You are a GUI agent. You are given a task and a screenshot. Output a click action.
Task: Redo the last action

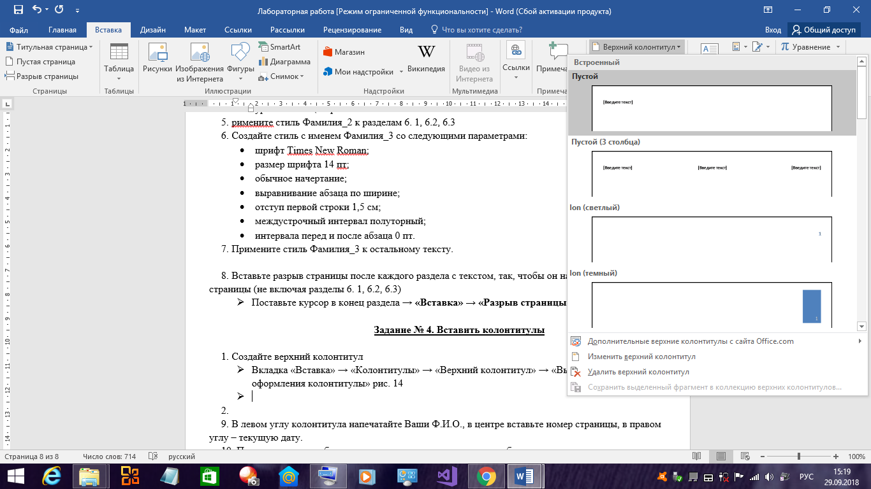[59, 10]
